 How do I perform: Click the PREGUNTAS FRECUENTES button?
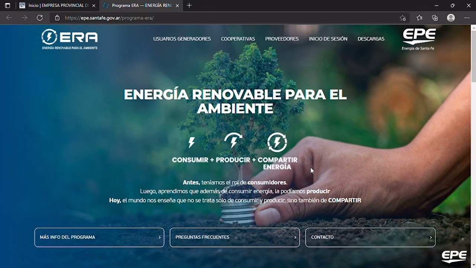click(235, 237)
